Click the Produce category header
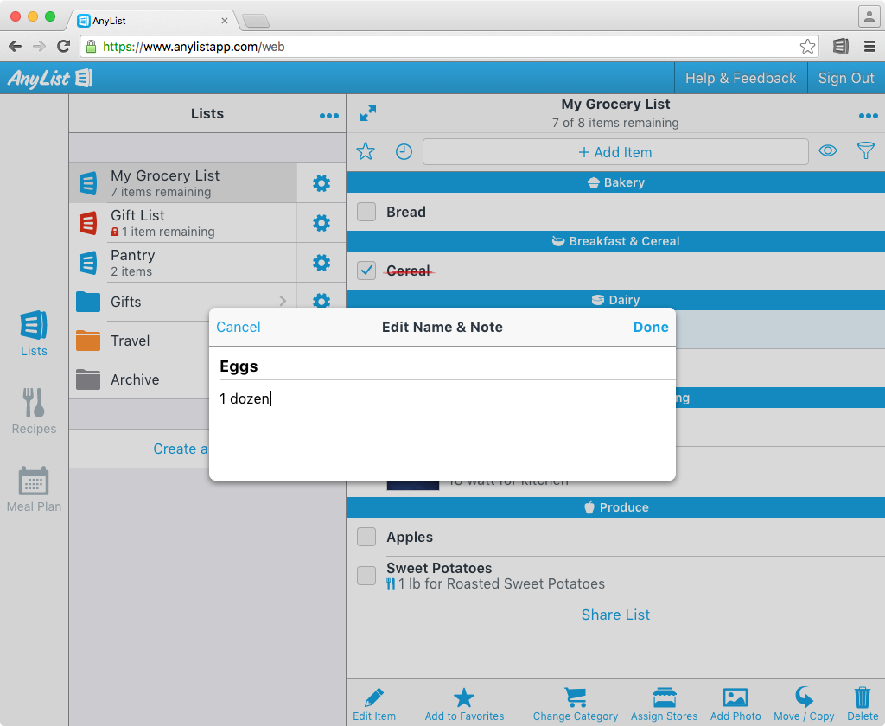 click(615, 507)
